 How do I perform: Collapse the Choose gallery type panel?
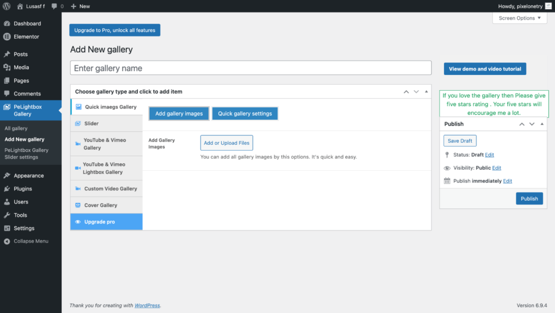426,92
